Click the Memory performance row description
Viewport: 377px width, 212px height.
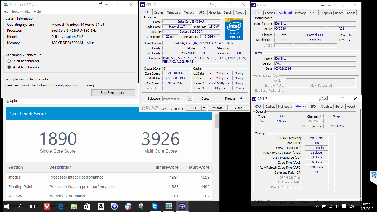(68, 196)
